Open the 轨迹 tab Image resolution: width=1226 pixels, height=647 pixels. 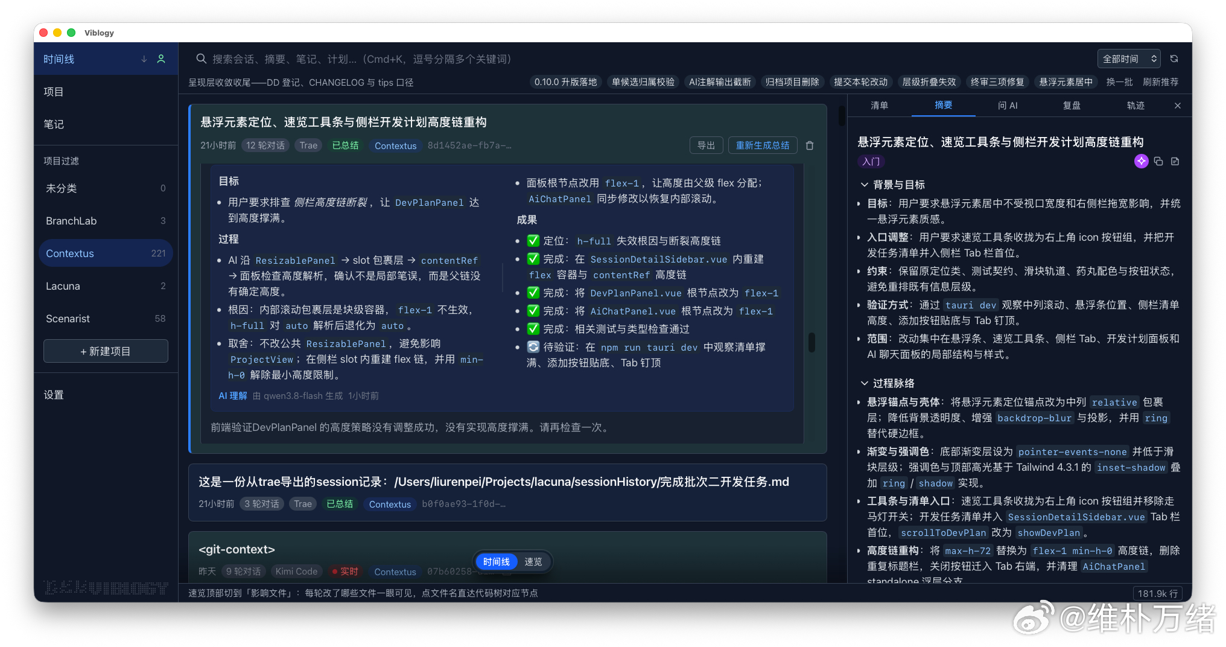pos(1135,106)
